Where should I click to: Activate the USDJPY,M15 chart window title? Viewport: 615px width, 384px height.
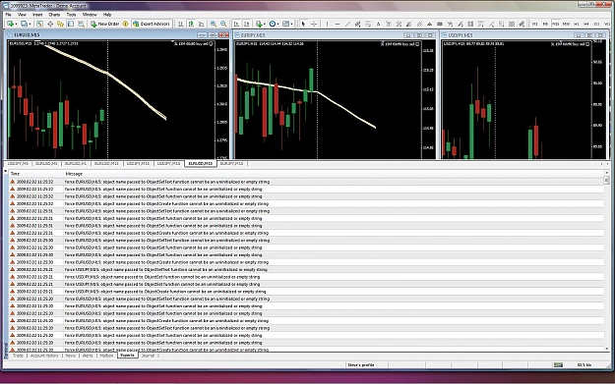(461, 35)
